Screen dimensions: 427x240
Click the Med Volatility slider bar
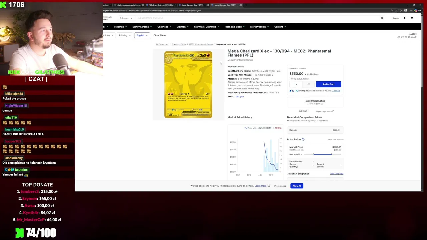322,154
